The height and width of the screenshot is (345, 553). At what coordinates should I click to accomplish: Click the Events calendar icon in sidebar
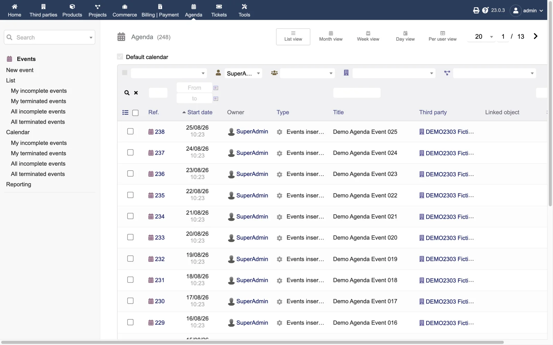click(10, 59)
